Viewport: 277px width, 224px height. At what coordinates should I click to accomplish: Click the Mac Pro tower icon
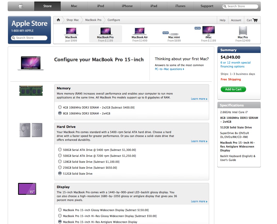(x=243, y=30)
